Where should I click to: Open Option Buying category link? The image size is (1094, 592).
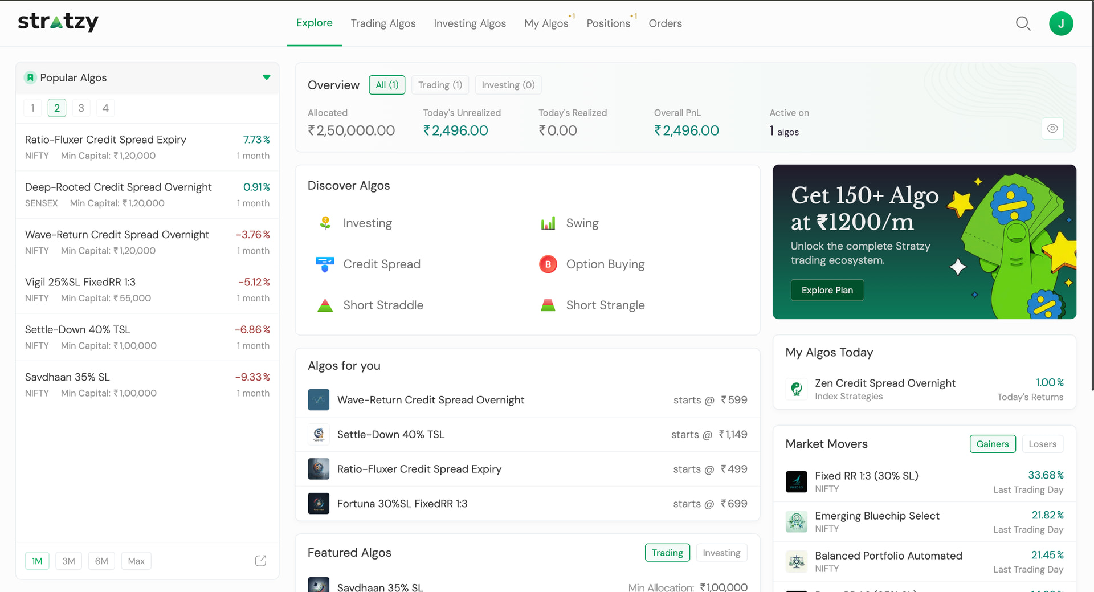point(605,264)
